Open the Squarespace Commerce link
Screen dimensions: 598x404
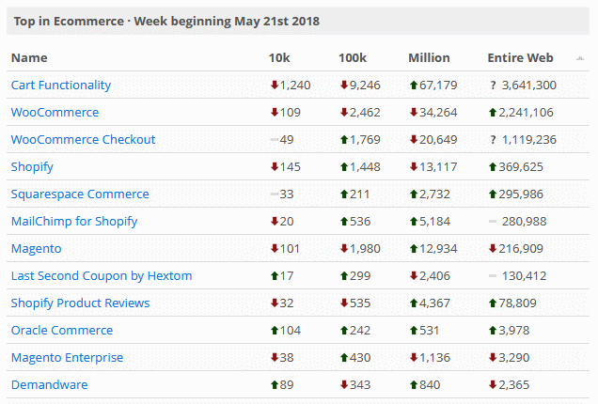[80, 194]
